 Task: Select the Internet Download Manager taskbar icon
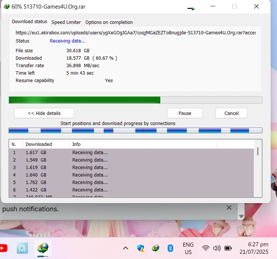point(43,248)
